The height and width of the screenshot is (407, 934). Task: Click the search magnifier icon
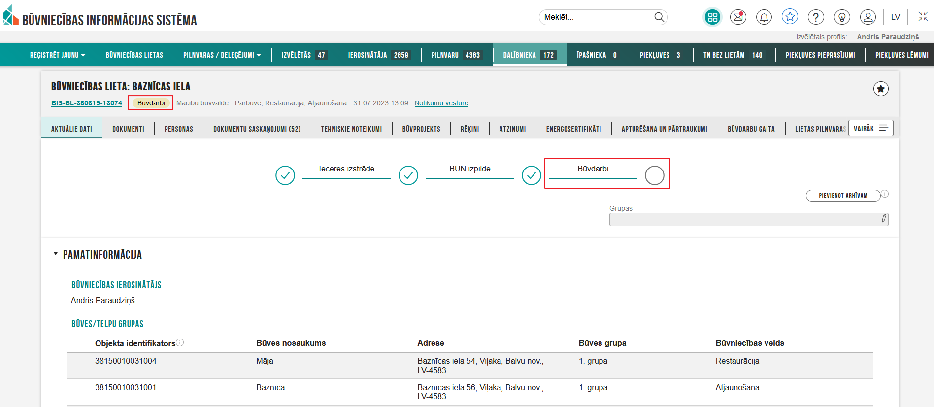(659, 17)
